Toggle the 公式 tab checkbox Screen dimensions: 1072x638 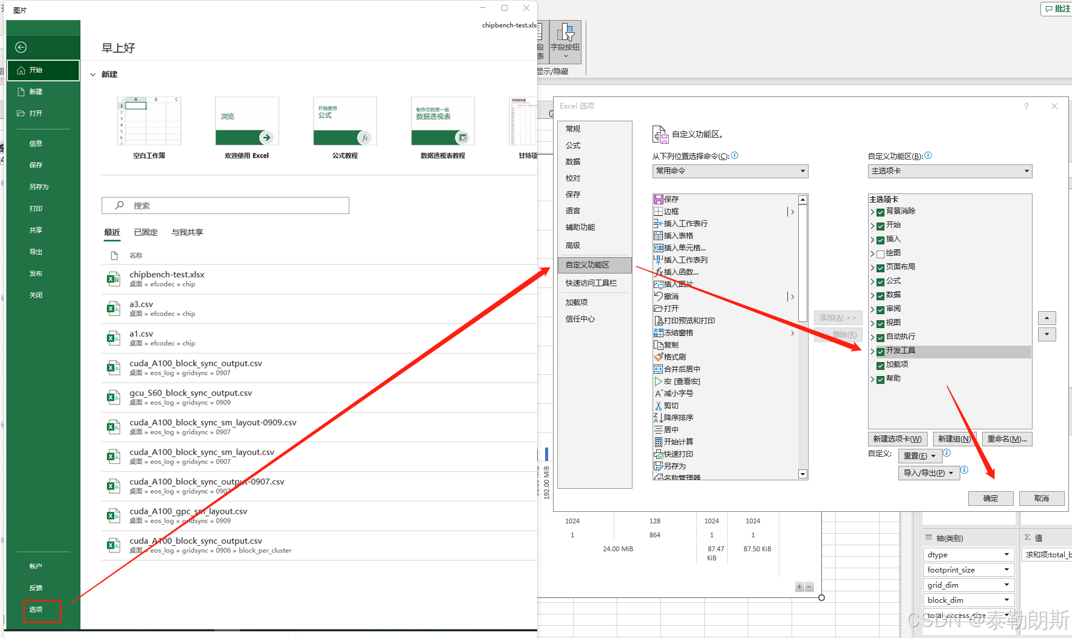pos(880,282)
